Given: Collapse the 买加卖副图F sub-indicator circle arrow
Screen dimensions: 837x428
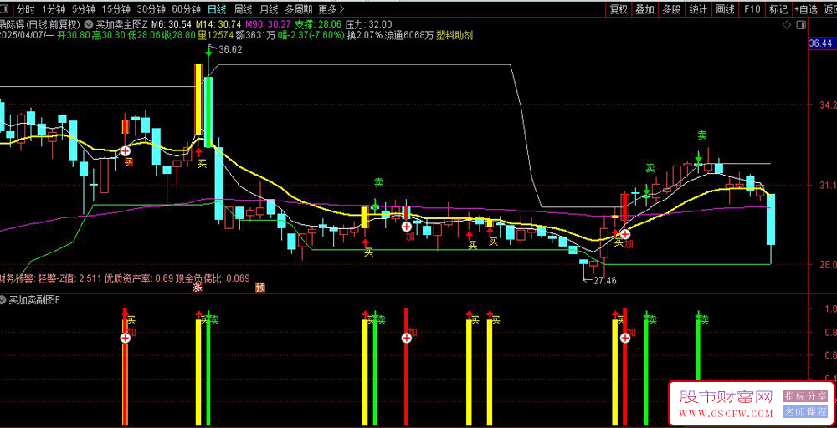Looking at the screenshot, I should [3, 299].
